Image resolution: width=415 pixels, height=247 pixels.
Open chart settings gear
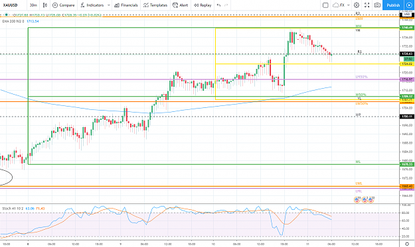(x=357, y=5)
